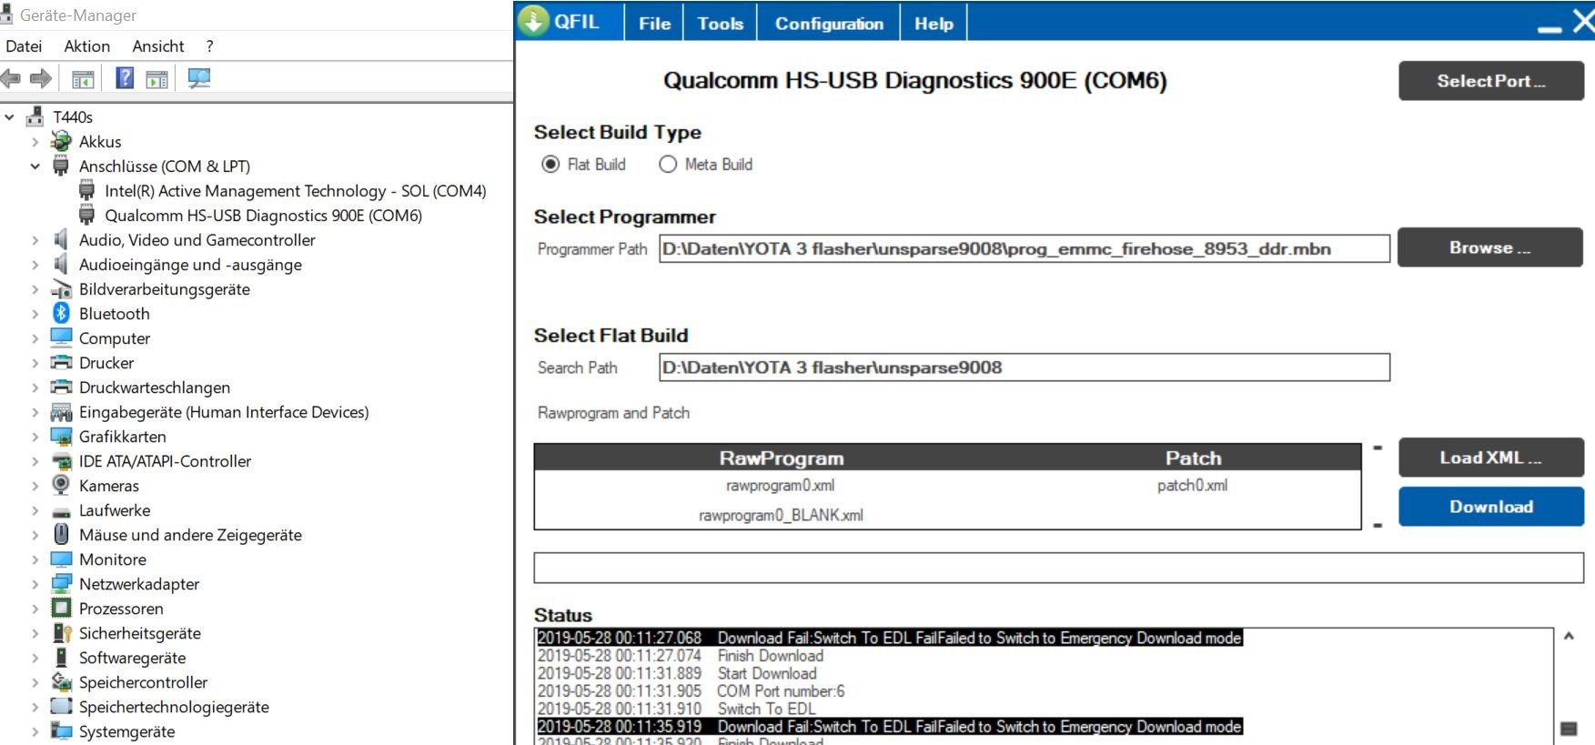Viewport: 1595px width, 745px height.
Task: Click the Computer category icon
Action: [x=61, y=337]
